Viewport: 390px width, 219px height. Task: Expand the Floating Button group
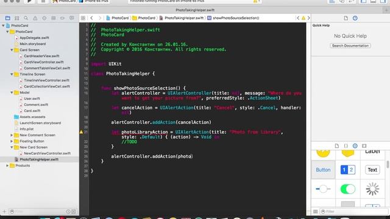click(12, 141)
